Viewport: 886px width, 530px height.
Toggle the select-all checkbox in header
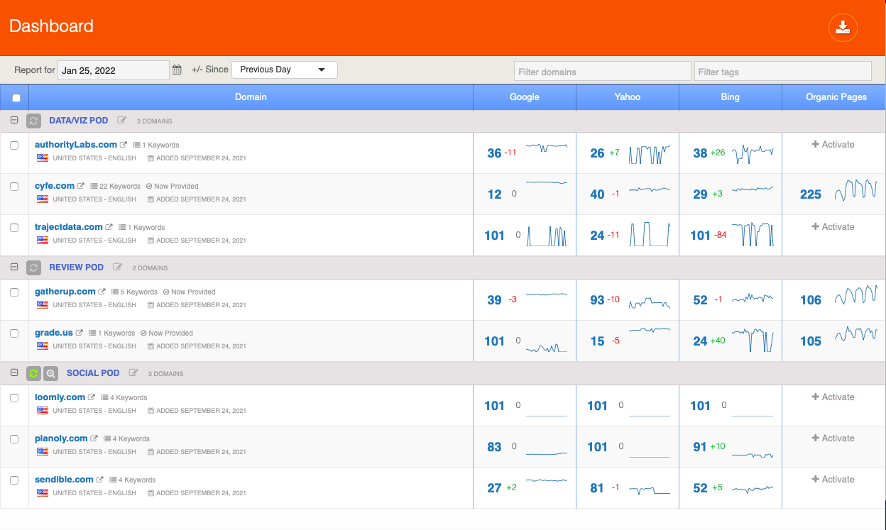click(16, 98)
